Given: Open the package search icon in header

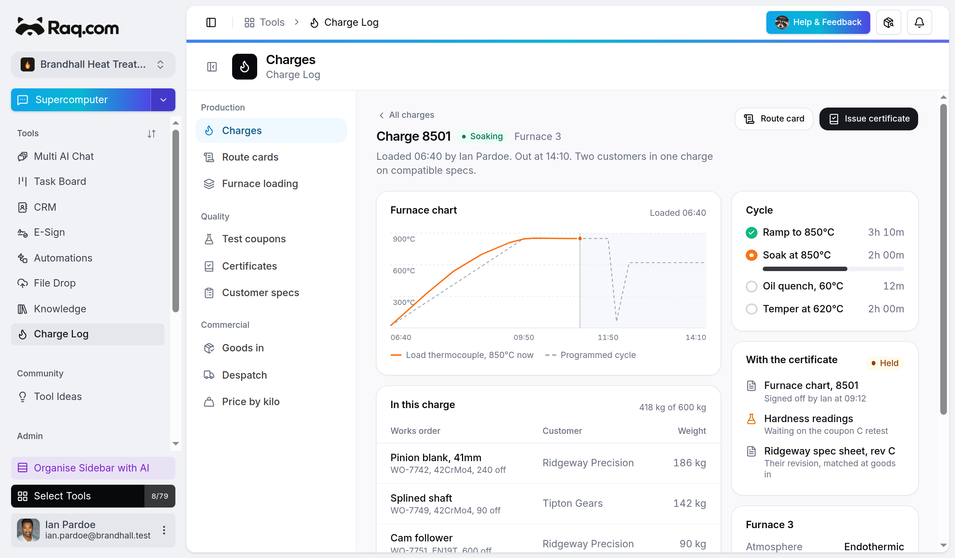Looking at the screenshot, I should (888, 22).
